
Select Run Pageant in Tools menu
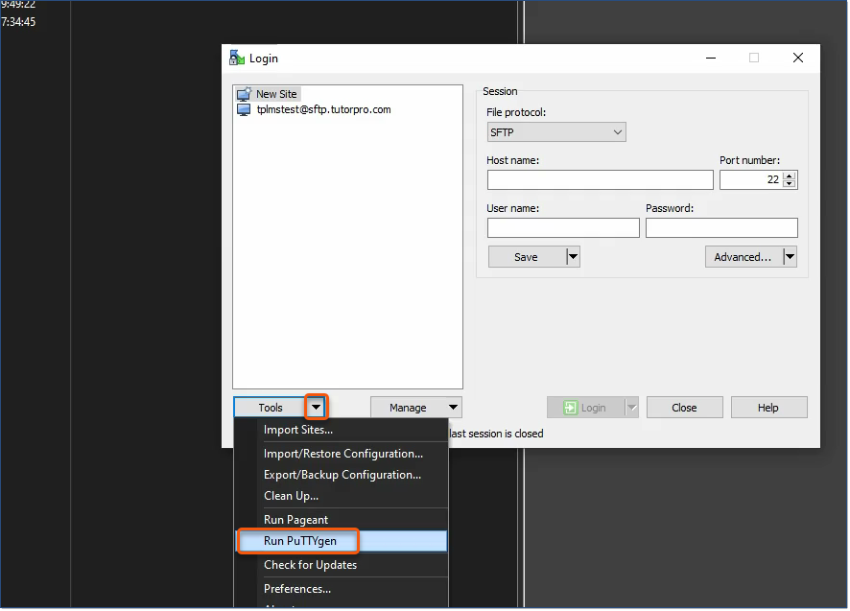tap(342, 521)
